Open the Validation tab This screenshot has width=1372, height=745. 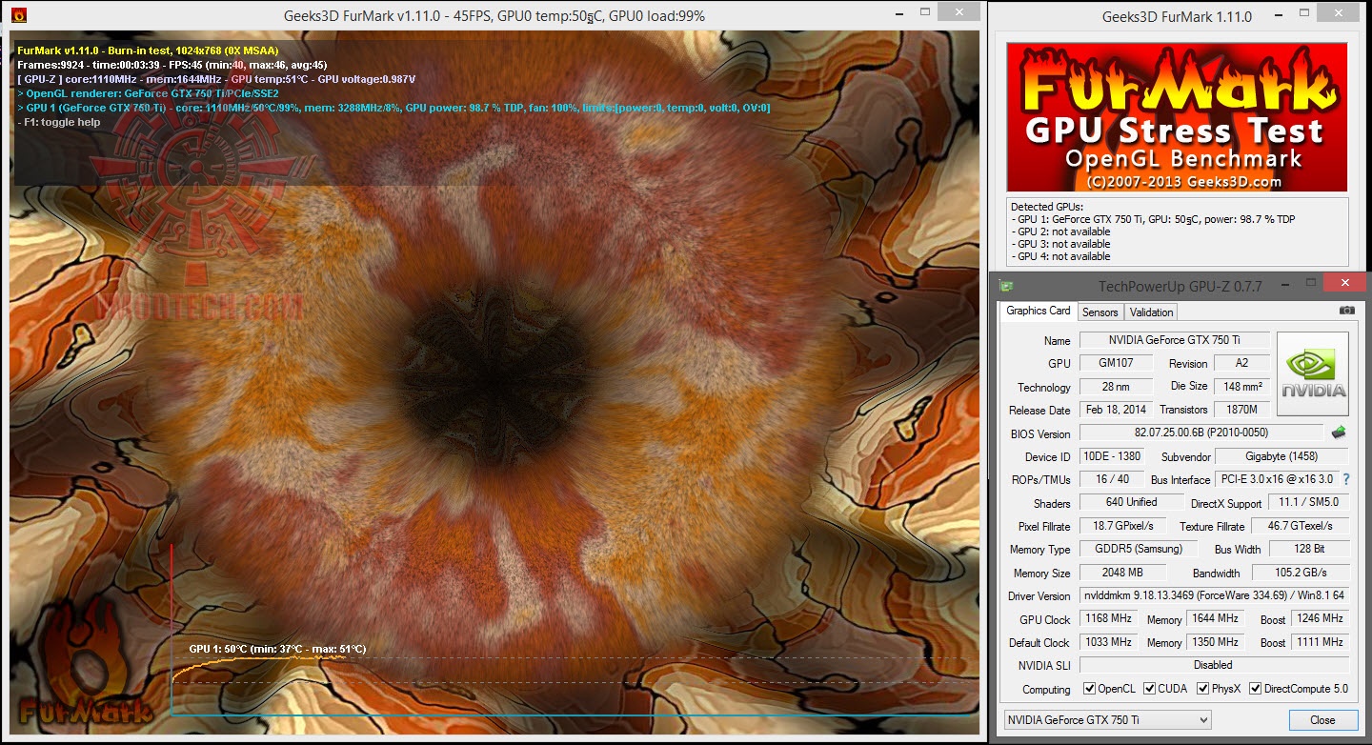[x=1151, y=312]
